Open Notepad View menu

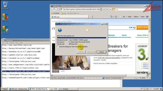coord(17,43)
